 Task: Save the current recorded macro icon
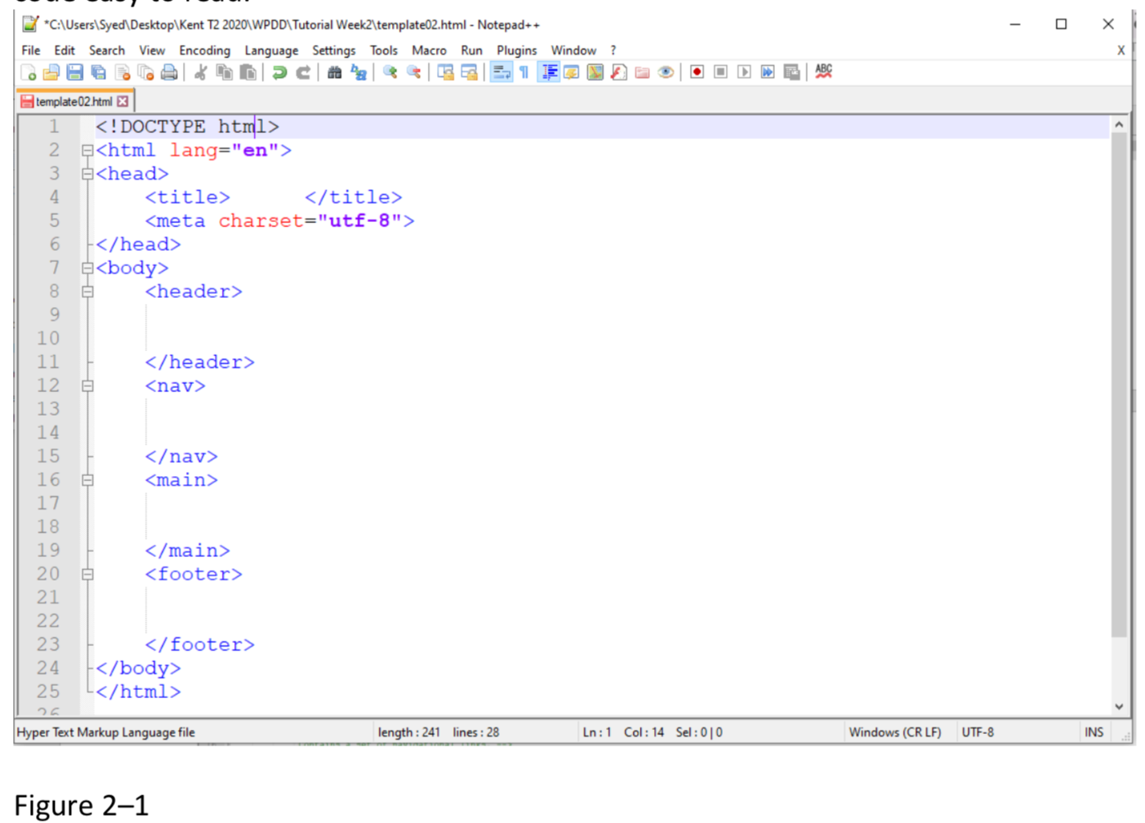[x=791, y=73]
